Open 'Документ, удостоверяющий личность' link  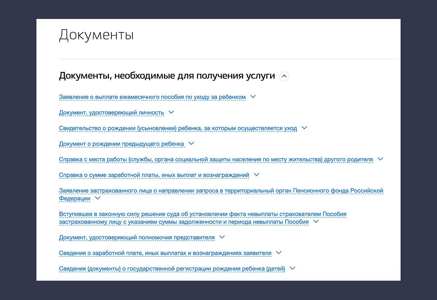[x=111, y=112]
